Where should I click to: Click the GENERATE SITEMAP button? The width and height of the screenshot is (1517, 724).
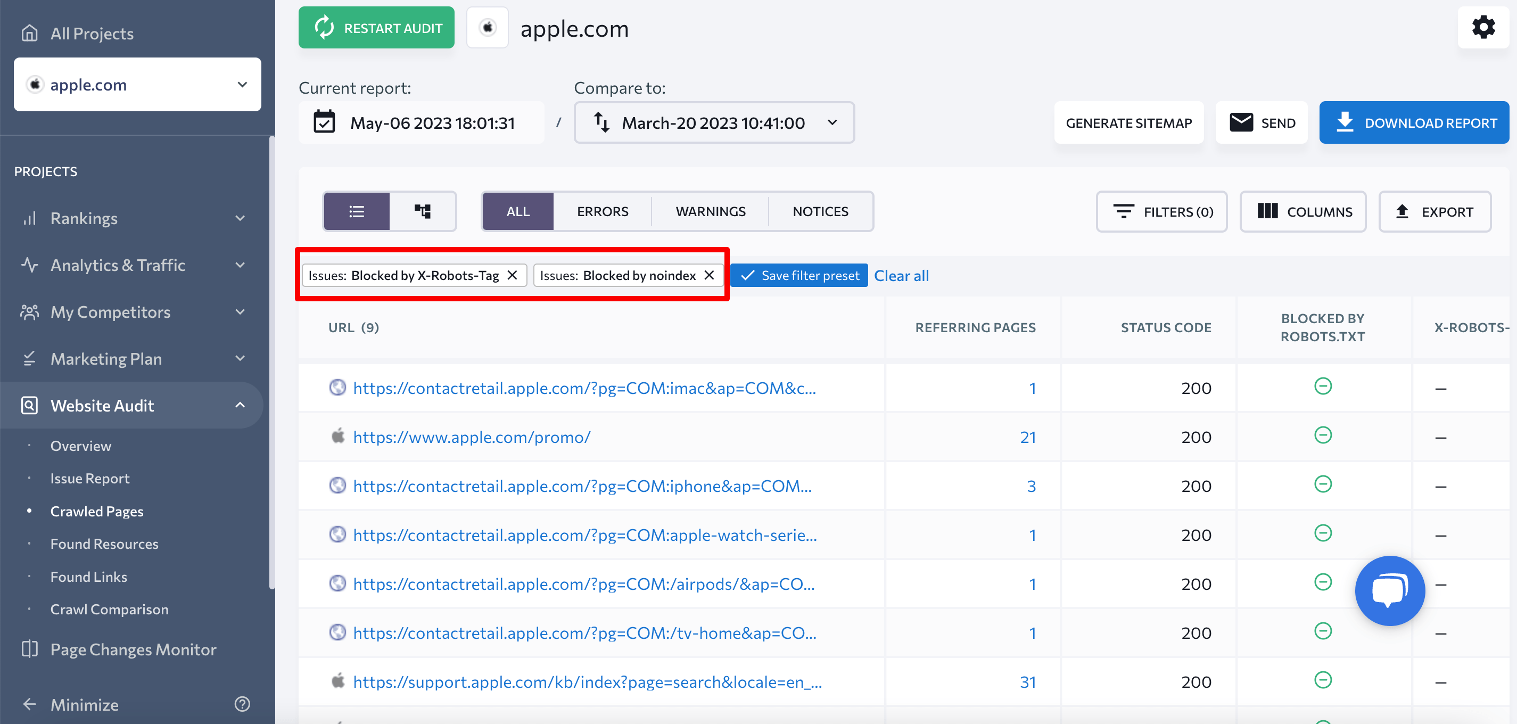point(1128,122)
